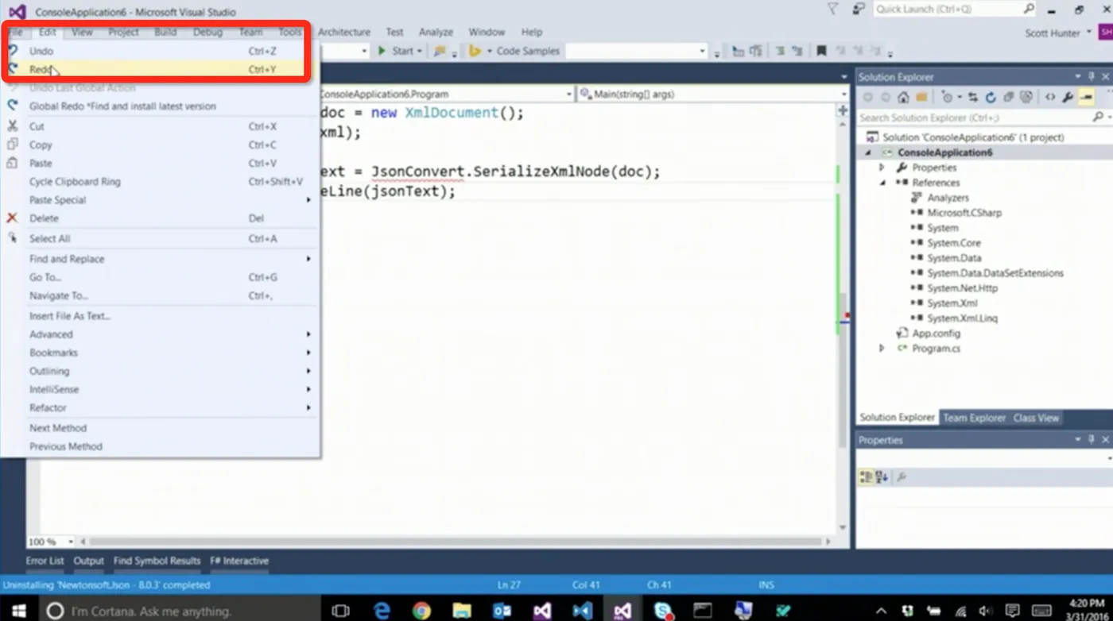Click the feedback icon beside Quick Launch
The image size is (1113, 621).
[858, 9]
